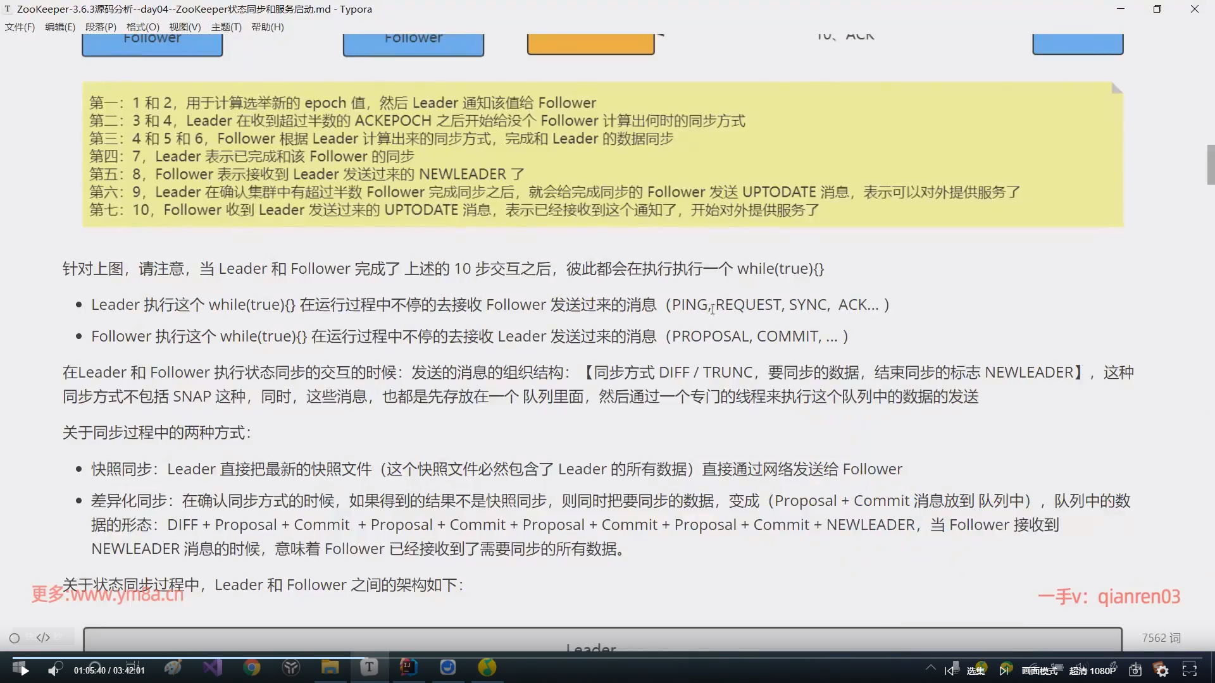Toggle source code mode icon
Image resolution: width=1215 pixels, height=683 pixels.
click(x=43, y=637)
